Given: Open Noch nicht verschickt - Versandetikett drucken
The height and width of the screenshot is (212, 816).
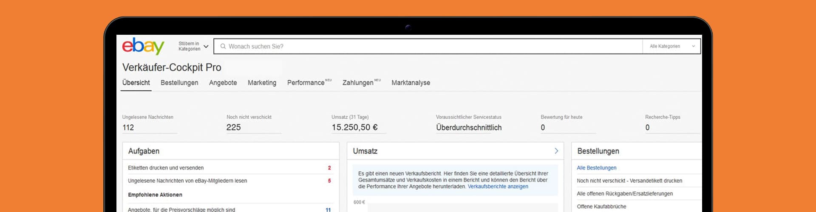Looking at the screenshot, I should [x=629, y=181].
